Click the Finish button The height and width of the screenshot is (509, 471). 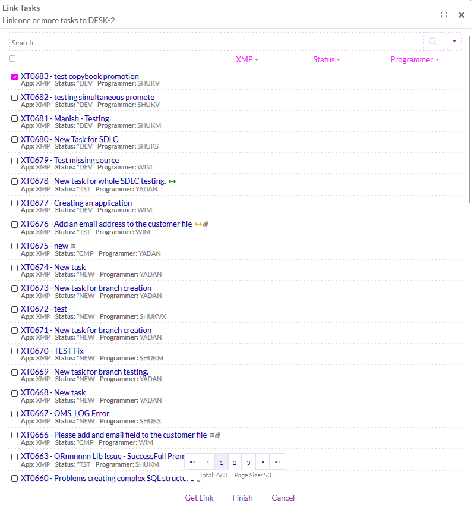242,498
